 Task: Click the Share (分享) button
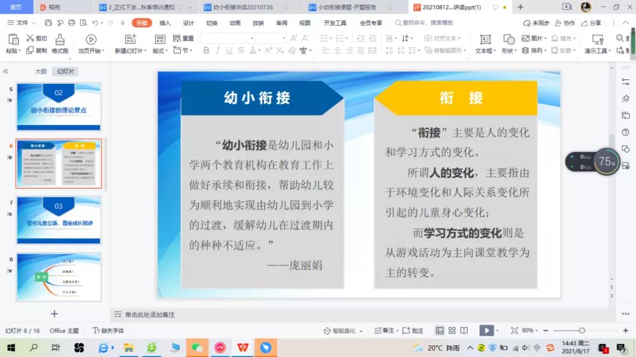[591, 23]
